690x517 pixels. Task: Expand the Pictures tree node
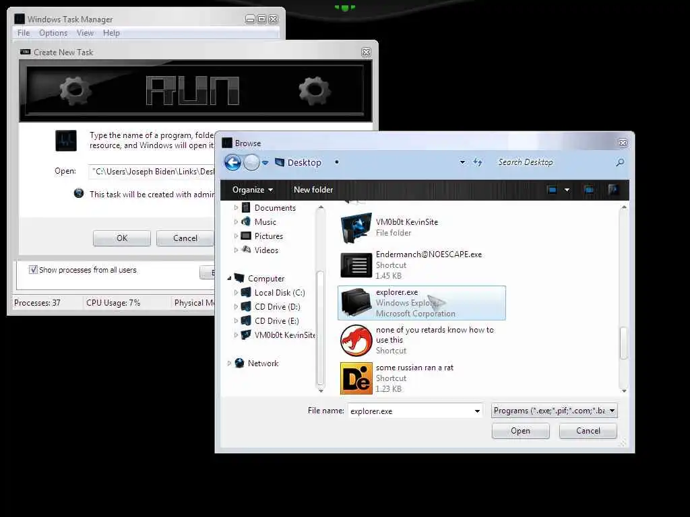pos(236,236)
